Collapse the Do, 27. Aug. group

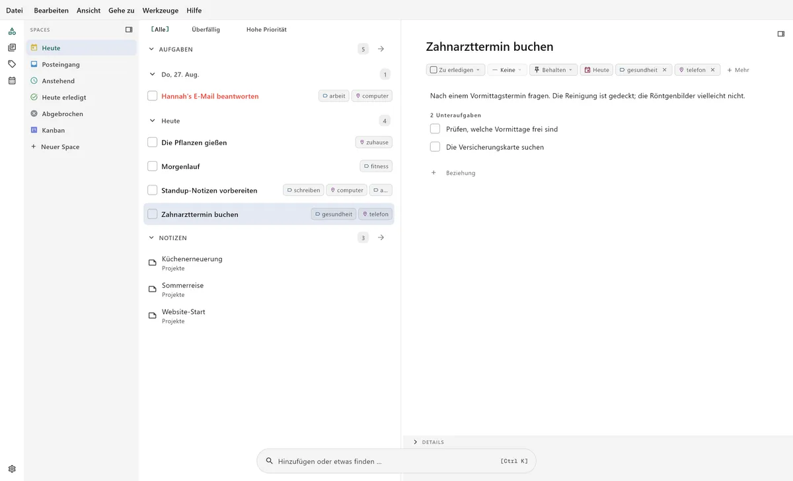152,75
